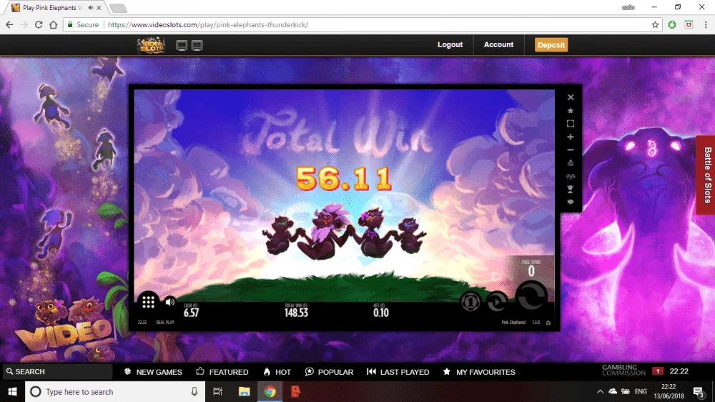Click the red shield extension icon

click(x=689, y=24)
